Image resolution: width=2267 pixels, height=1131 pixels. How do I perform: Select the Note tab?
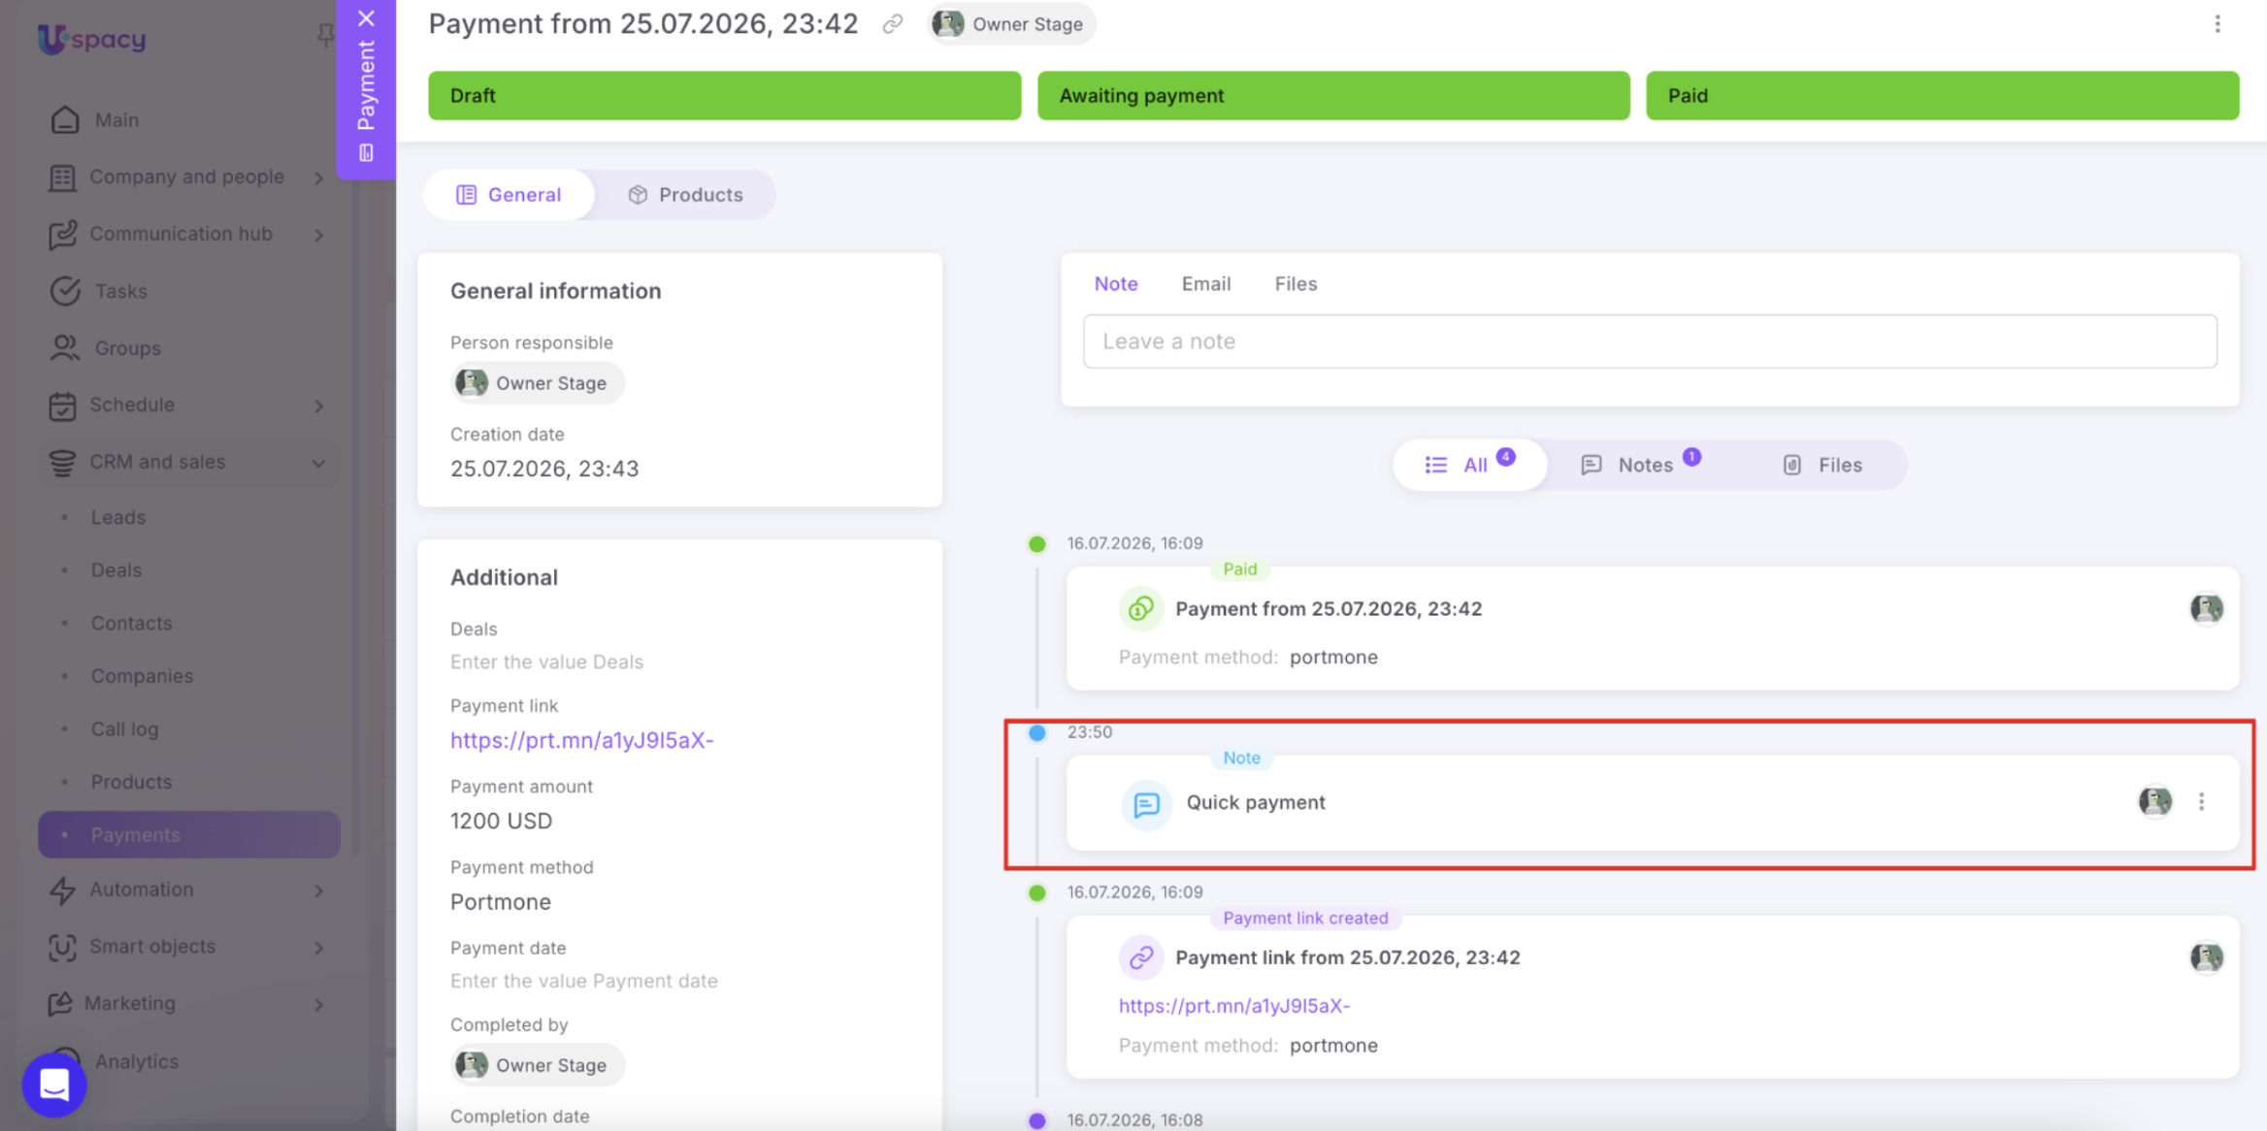(1116, 284)
